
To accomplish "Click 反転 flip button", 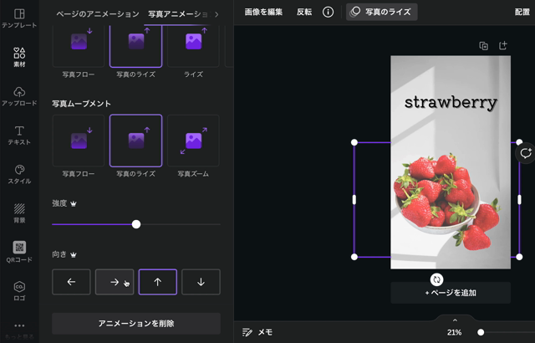I will [x=304, y=13].
